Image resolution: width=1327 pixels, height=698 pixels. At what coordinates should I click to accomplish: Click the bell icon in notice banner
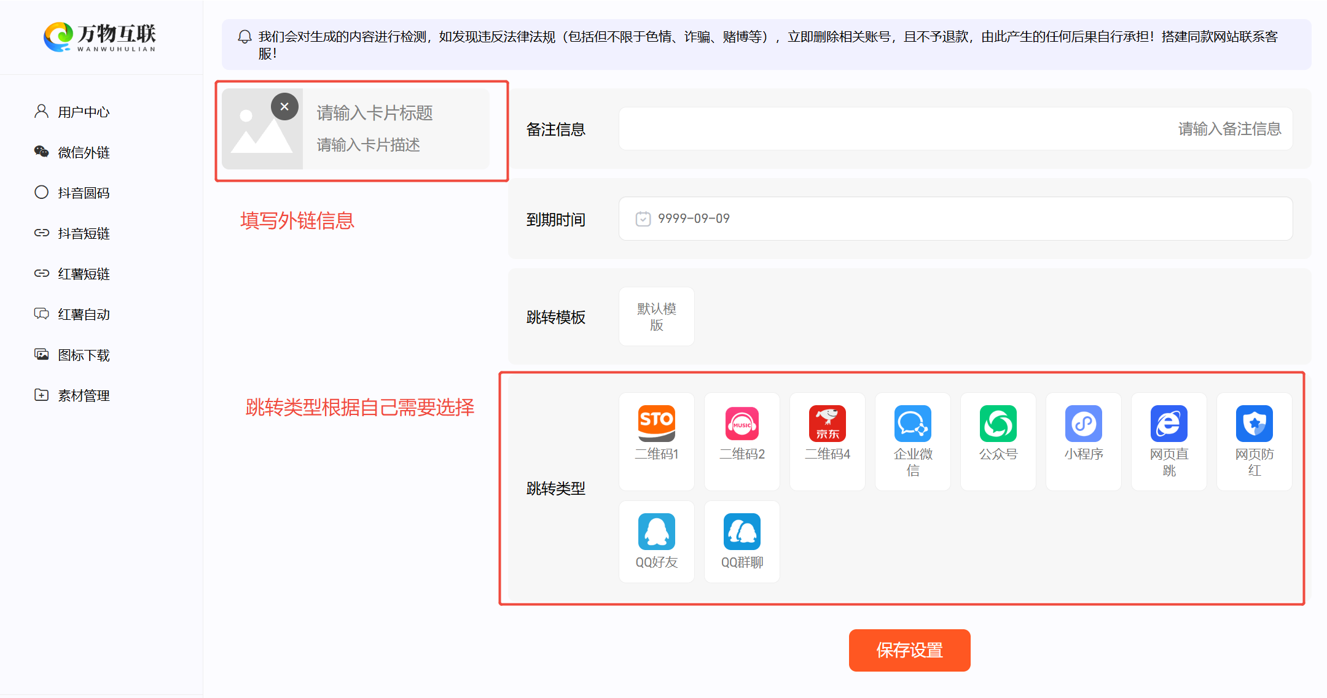(x=245, y=37)
